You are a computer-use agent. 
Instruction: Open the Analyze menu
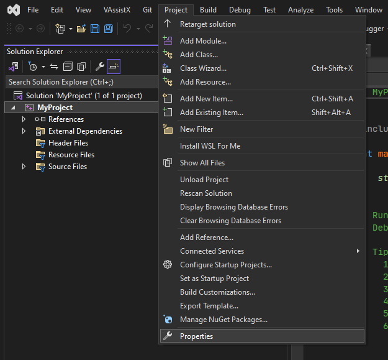300,10
